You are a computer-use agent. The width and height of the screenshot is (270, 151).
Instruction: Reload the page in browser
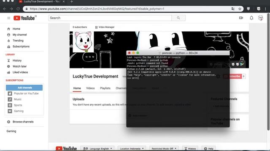click(18, 9)
